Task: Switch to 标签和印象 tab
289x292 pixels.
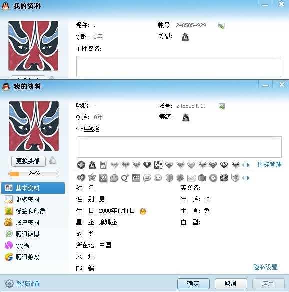Action: (33, 211)
